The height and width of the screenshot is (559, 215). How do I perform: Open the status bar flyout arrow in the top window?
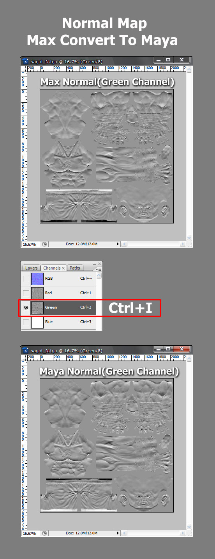118,244
